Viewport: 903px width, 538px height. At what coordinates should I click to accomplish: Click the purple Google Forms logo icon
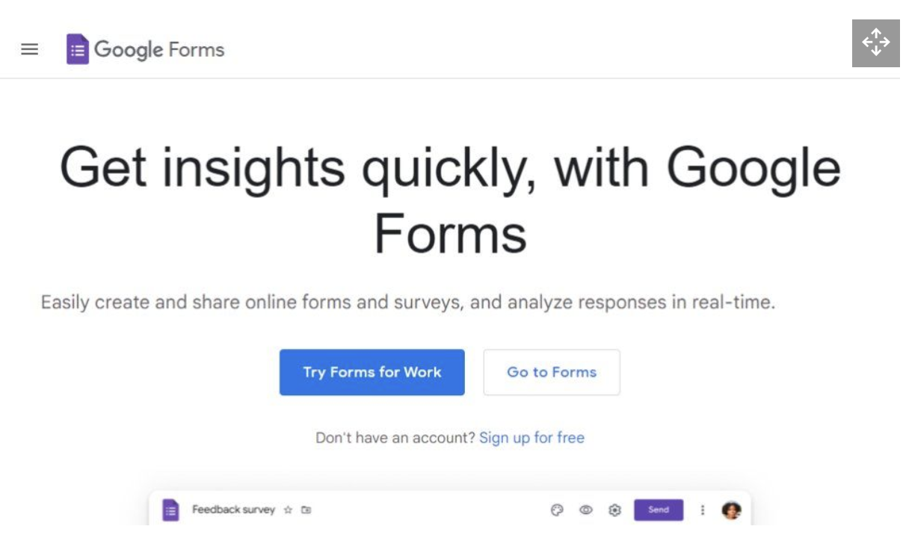click(78, 49)
